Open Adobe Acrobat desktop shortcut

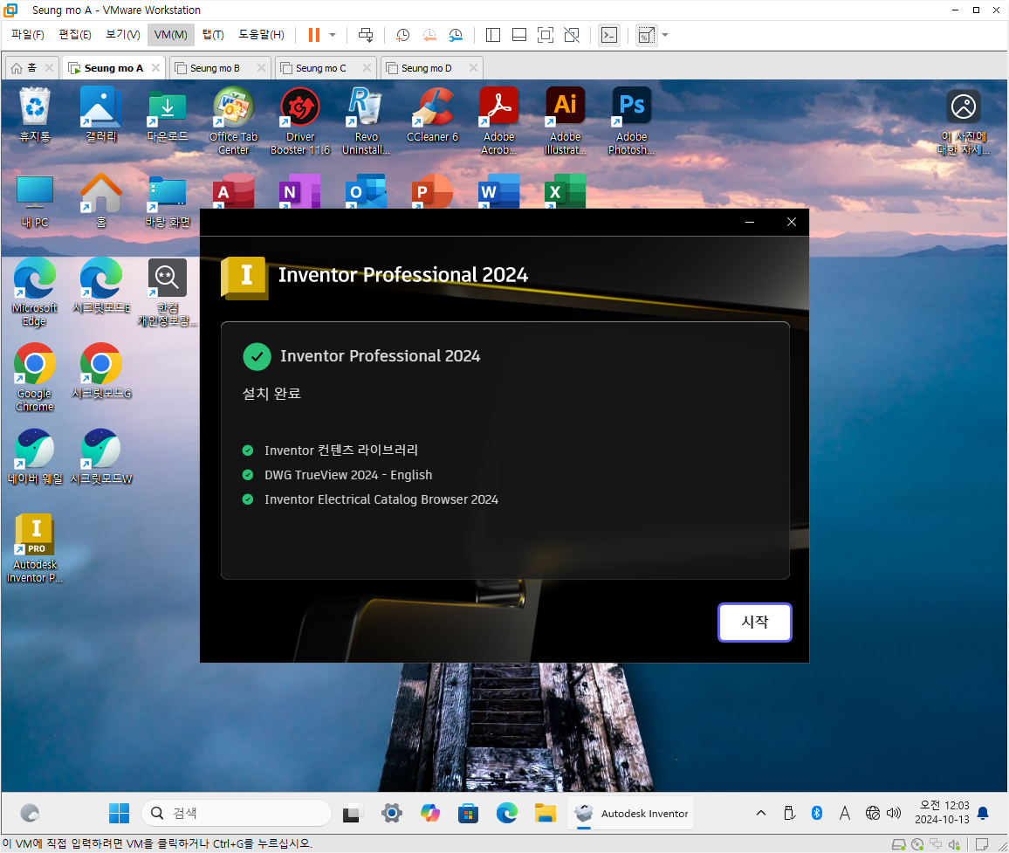(x=498, y=121)
